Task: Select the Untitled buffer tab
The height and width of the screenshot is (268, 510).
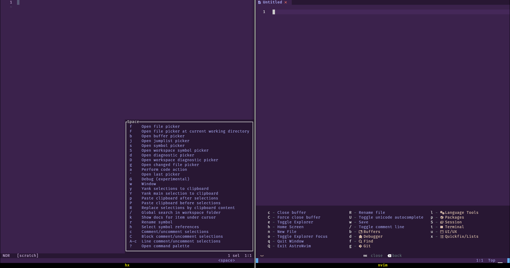Action: [272, 2]
